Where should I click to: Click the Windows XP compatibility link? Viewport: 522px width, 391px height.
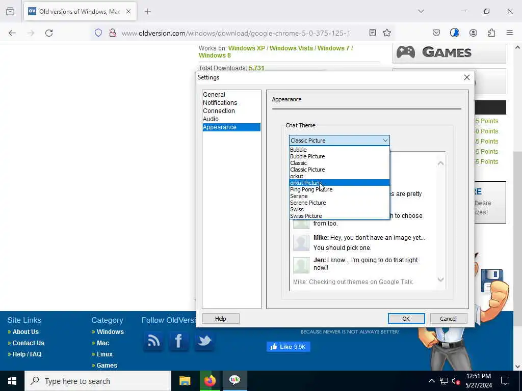coord(247,48)
